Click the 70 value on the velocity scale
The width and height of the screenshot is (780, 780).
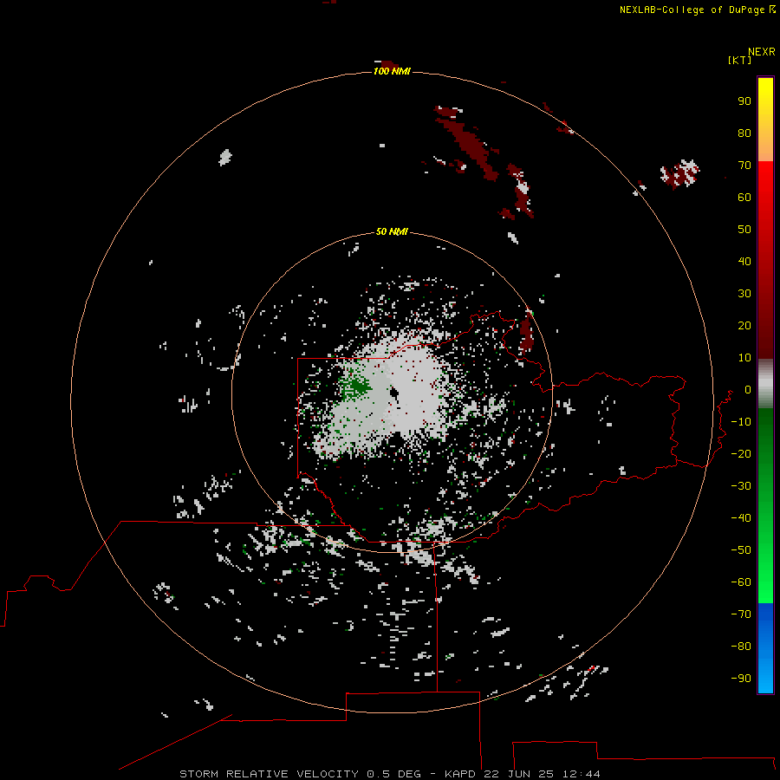click(x=744, y=166)
